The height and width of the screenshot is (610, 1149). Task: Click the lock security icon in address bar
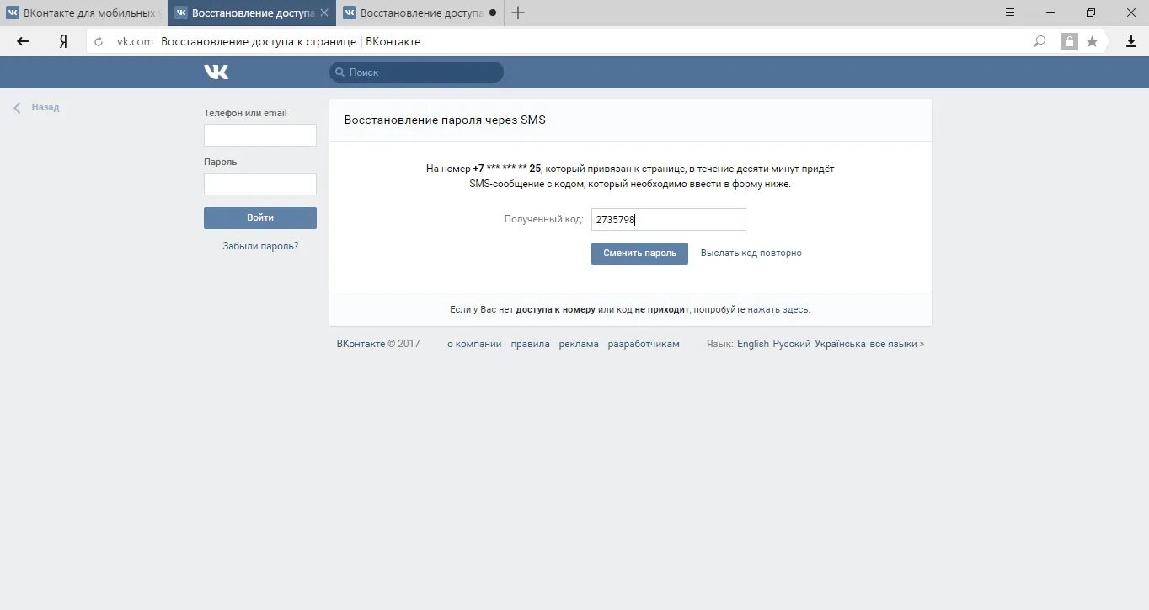pyautogui.click(x=1069, y=41)
